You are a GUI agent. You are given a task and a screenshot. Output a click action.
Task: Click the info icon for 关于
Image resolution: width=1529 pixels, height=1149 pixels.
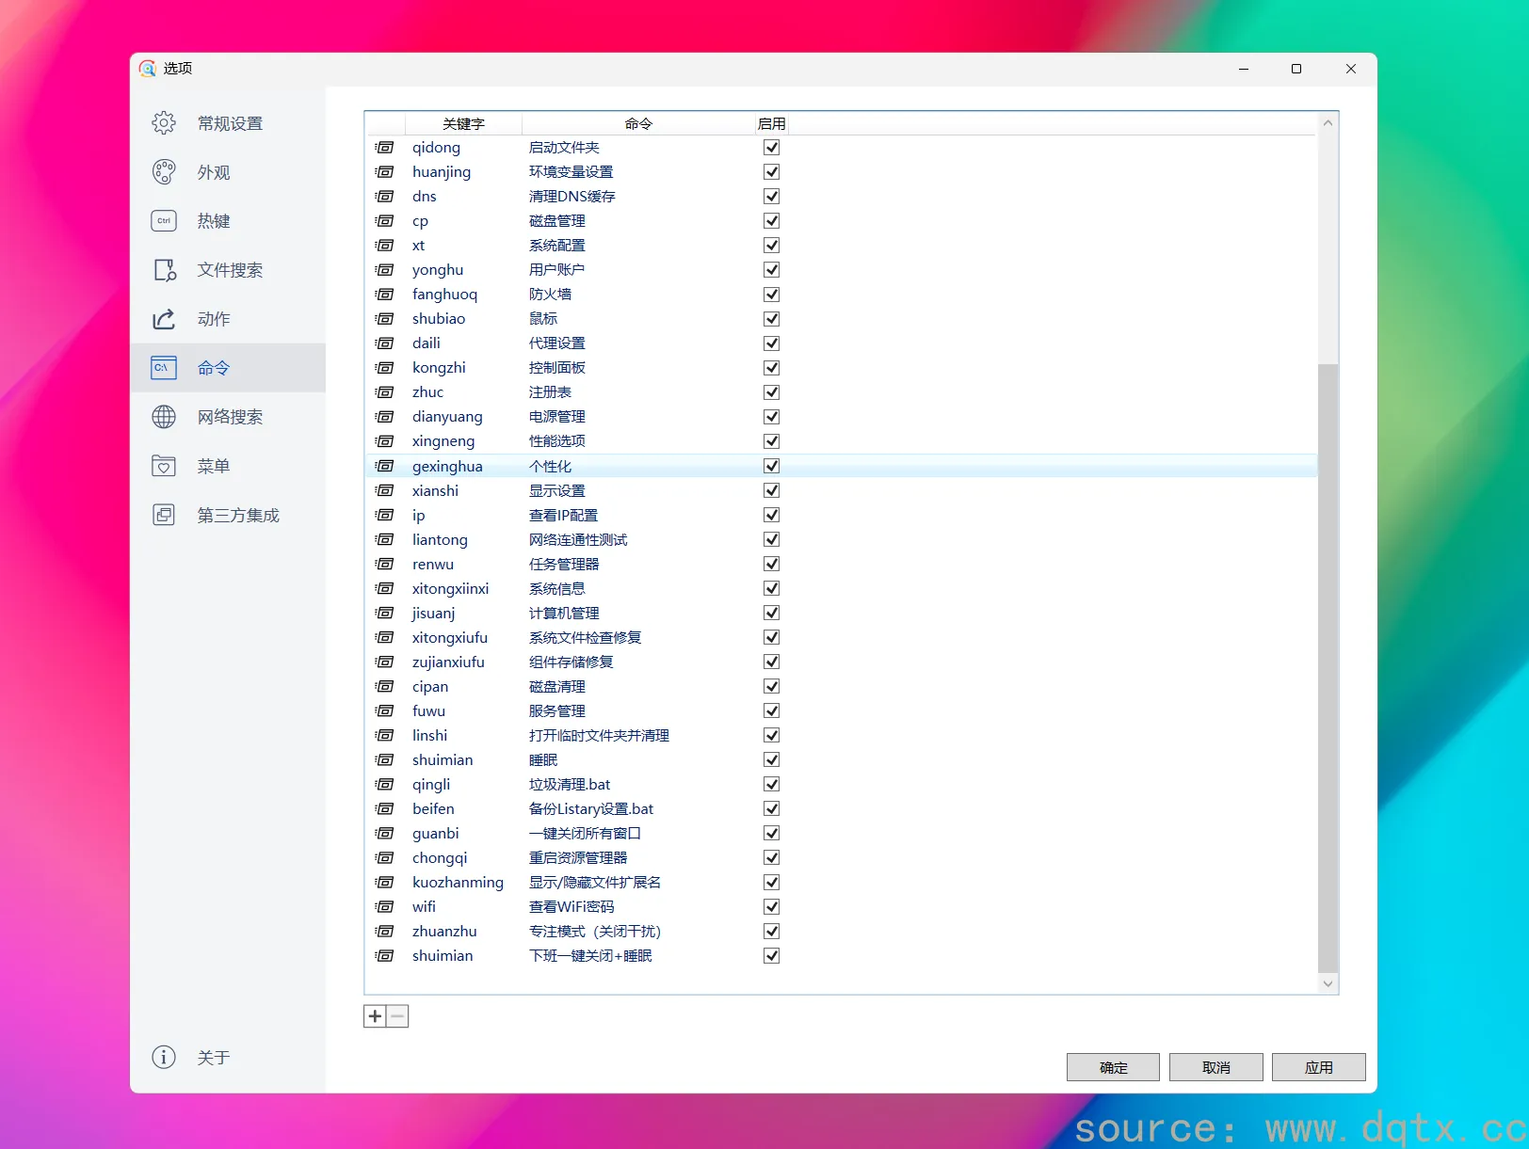coord(164,1057)
